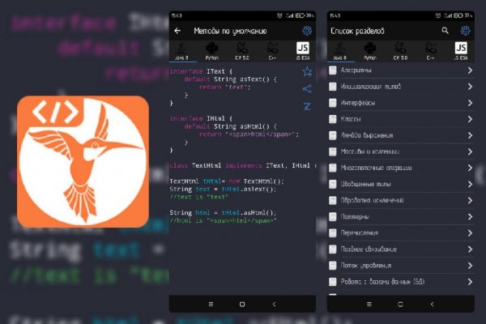Click the Список разделов title
Screen dimensions: 486x324
(x=357, y=31)
